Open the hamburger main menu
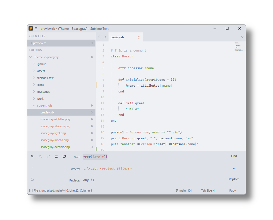The width and height of the screenshot is (273, 220). point(36,28)
